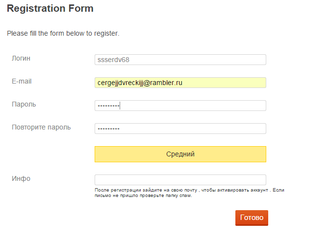Click the Логин username input field
Image resolution: width=330 pixels, height=239 pixels.
pos(180,60)
